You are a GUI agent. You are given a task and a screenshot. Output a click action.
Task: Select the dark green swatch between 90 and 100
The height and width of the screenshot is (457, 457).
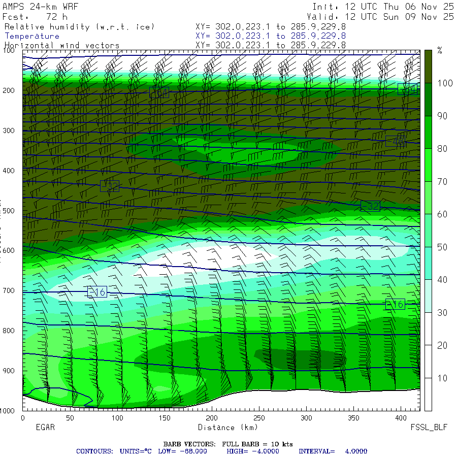point(428,100)
